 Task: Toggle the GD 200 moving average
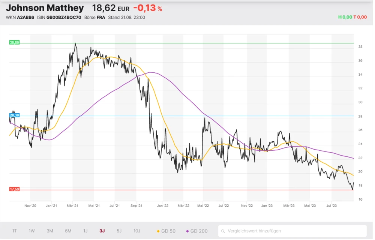(197, 231)
